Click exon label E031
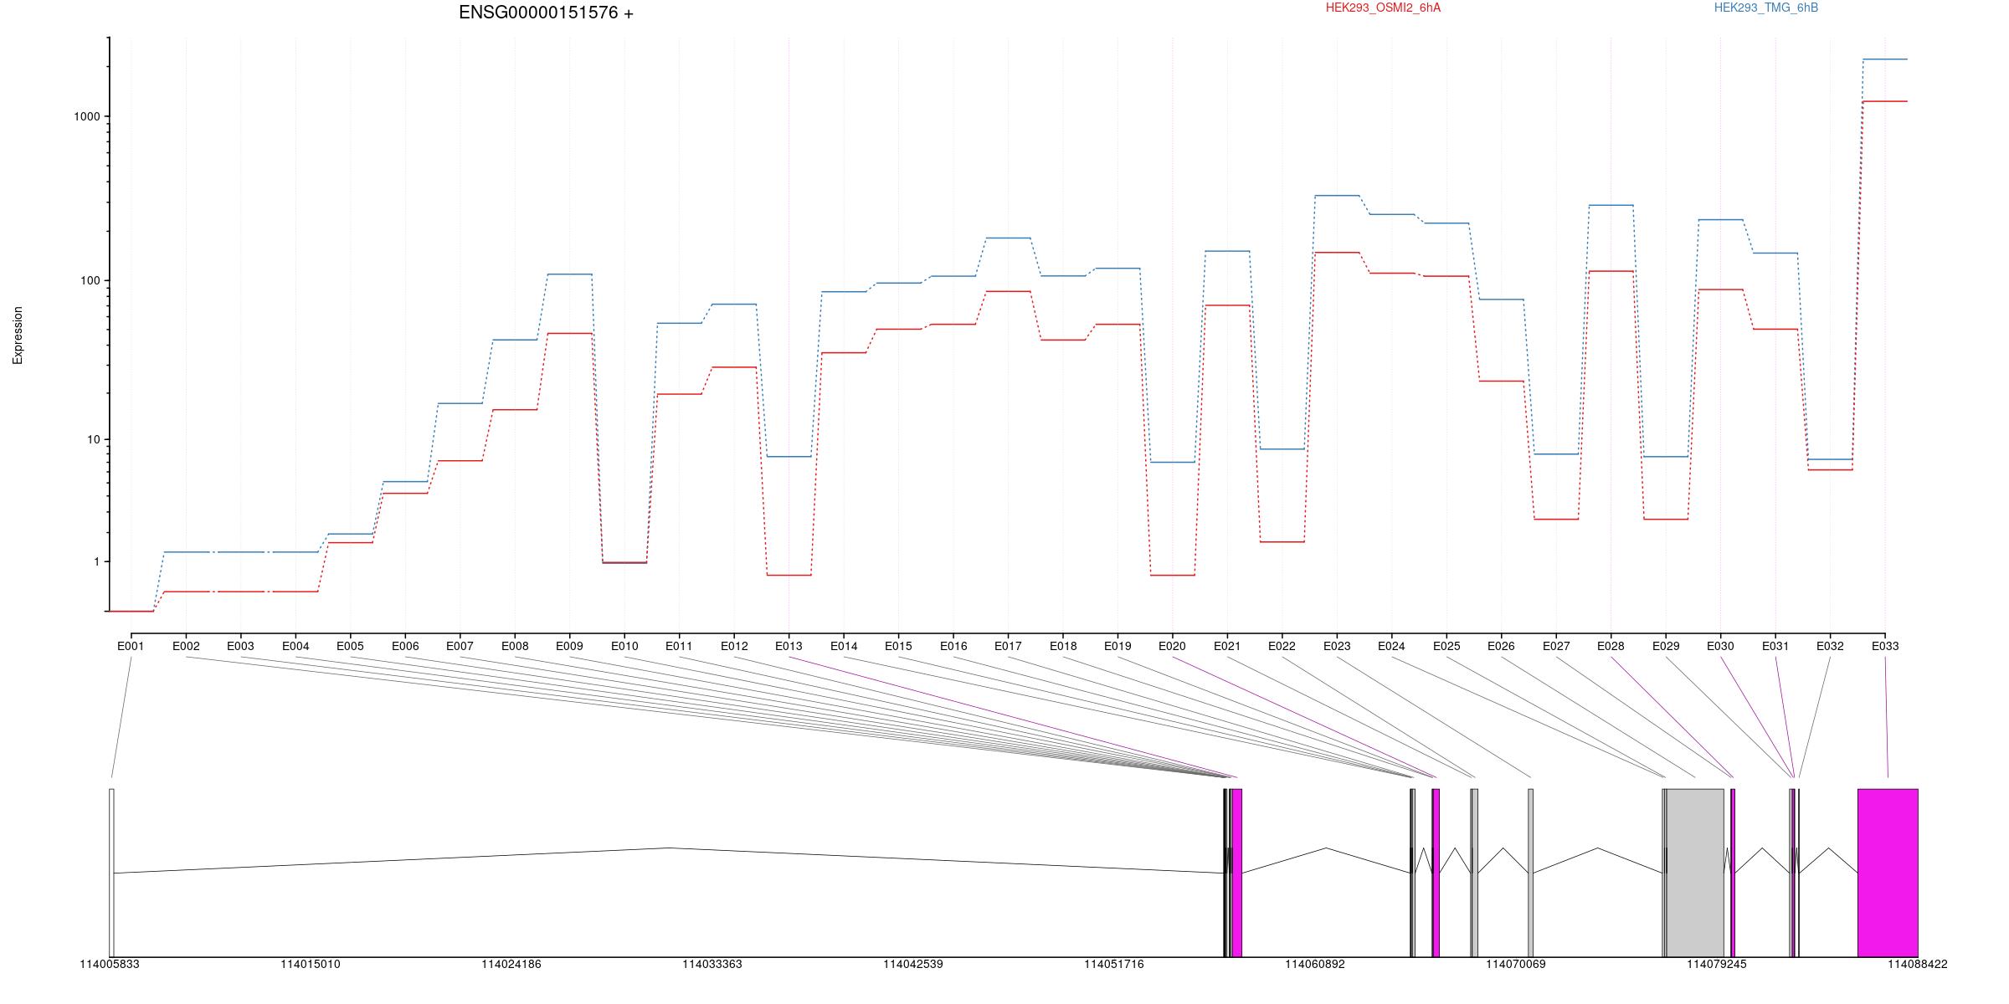The image size is (2009, 1004). 1775,646
